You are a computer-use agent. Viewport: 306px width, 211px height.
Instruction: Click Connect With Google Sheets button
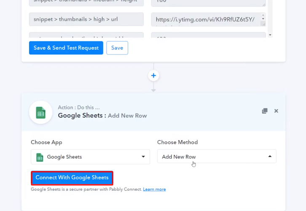[x=72, y=178]
